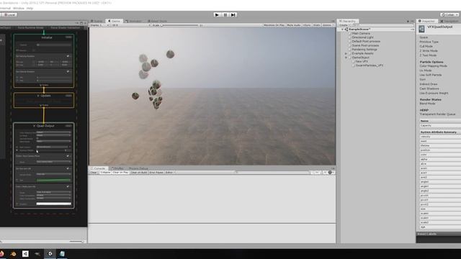This screenshot has width=461, height=259.
Task: Click the green Size curve field
Action: click(x=53, y=181)
